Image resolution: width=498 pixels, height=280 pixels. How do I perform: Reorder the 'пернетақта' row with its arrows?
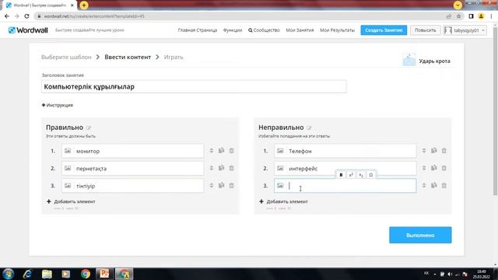click(212, 168)
